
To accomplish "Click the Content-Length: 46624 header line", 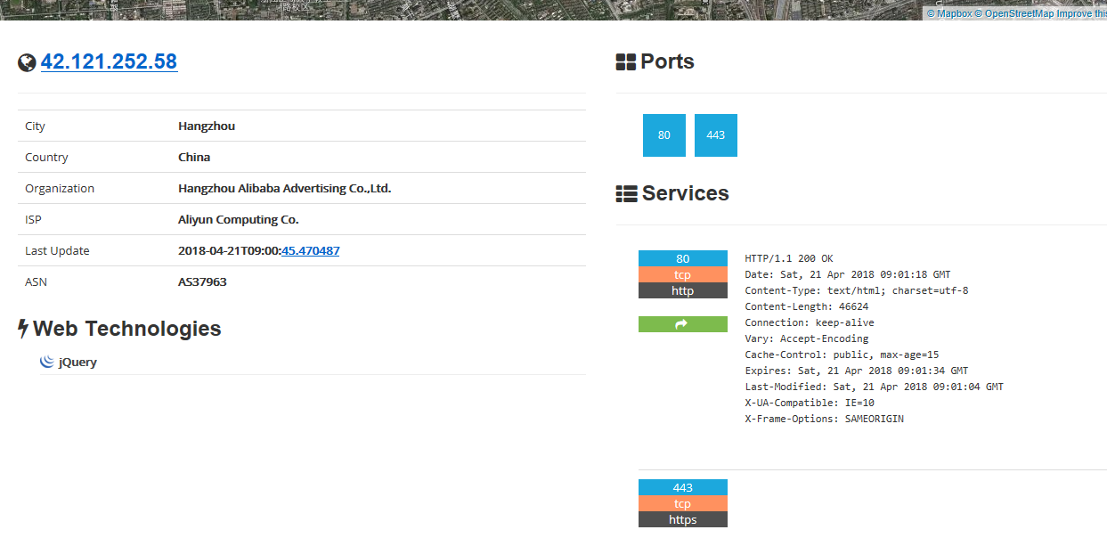I will [807, 306].
